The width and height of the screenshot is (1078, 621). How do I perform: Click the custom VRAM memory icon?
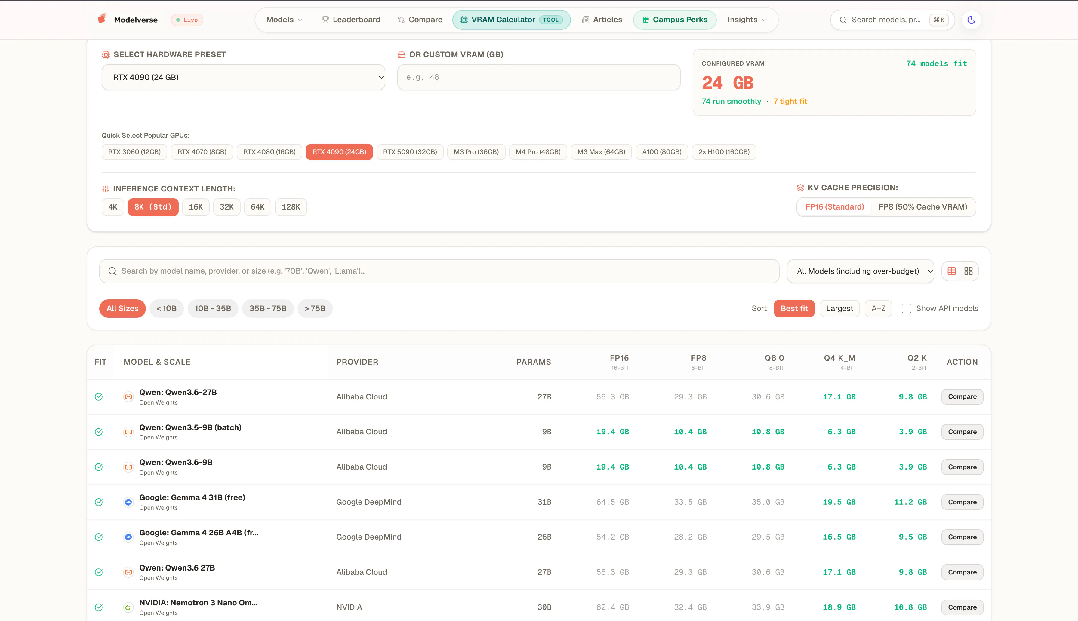point(401,55)
